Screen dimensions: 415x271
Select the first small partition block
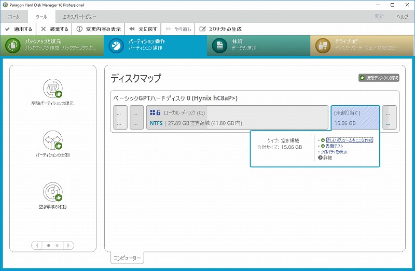(120, 118)
